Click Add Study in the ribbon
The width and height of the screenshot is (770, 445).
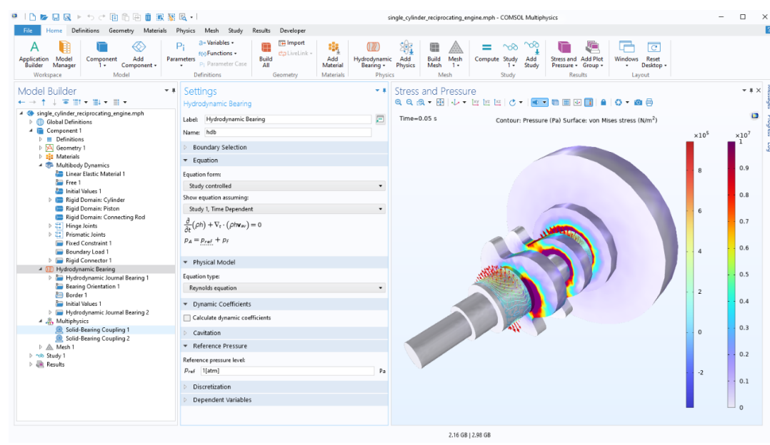click(x=531, y=54)
